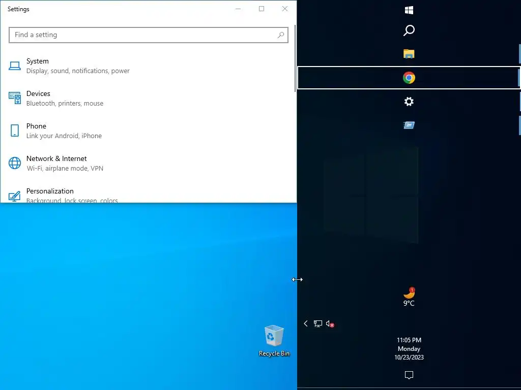Show hidden tray icons chevron
Screen dimensions: 521x390
click(x=306, y=323)
